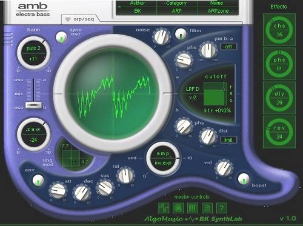Open the keyboard icon in master controls
The image size is (303, 226).
193,208
